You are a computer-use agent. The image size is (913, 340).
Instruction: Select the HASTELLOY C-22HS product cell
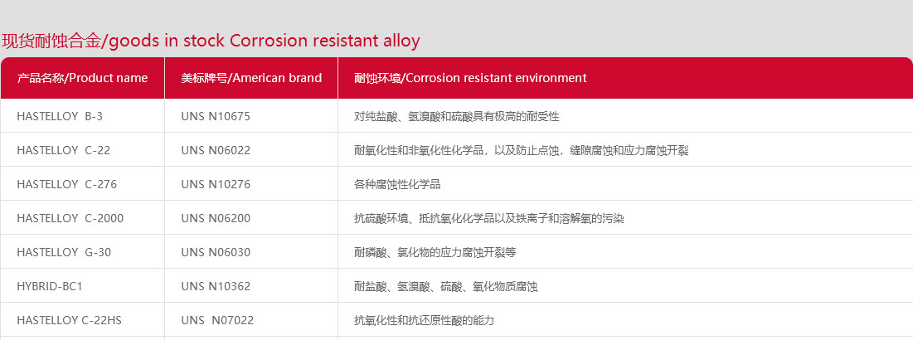point(83,319)
